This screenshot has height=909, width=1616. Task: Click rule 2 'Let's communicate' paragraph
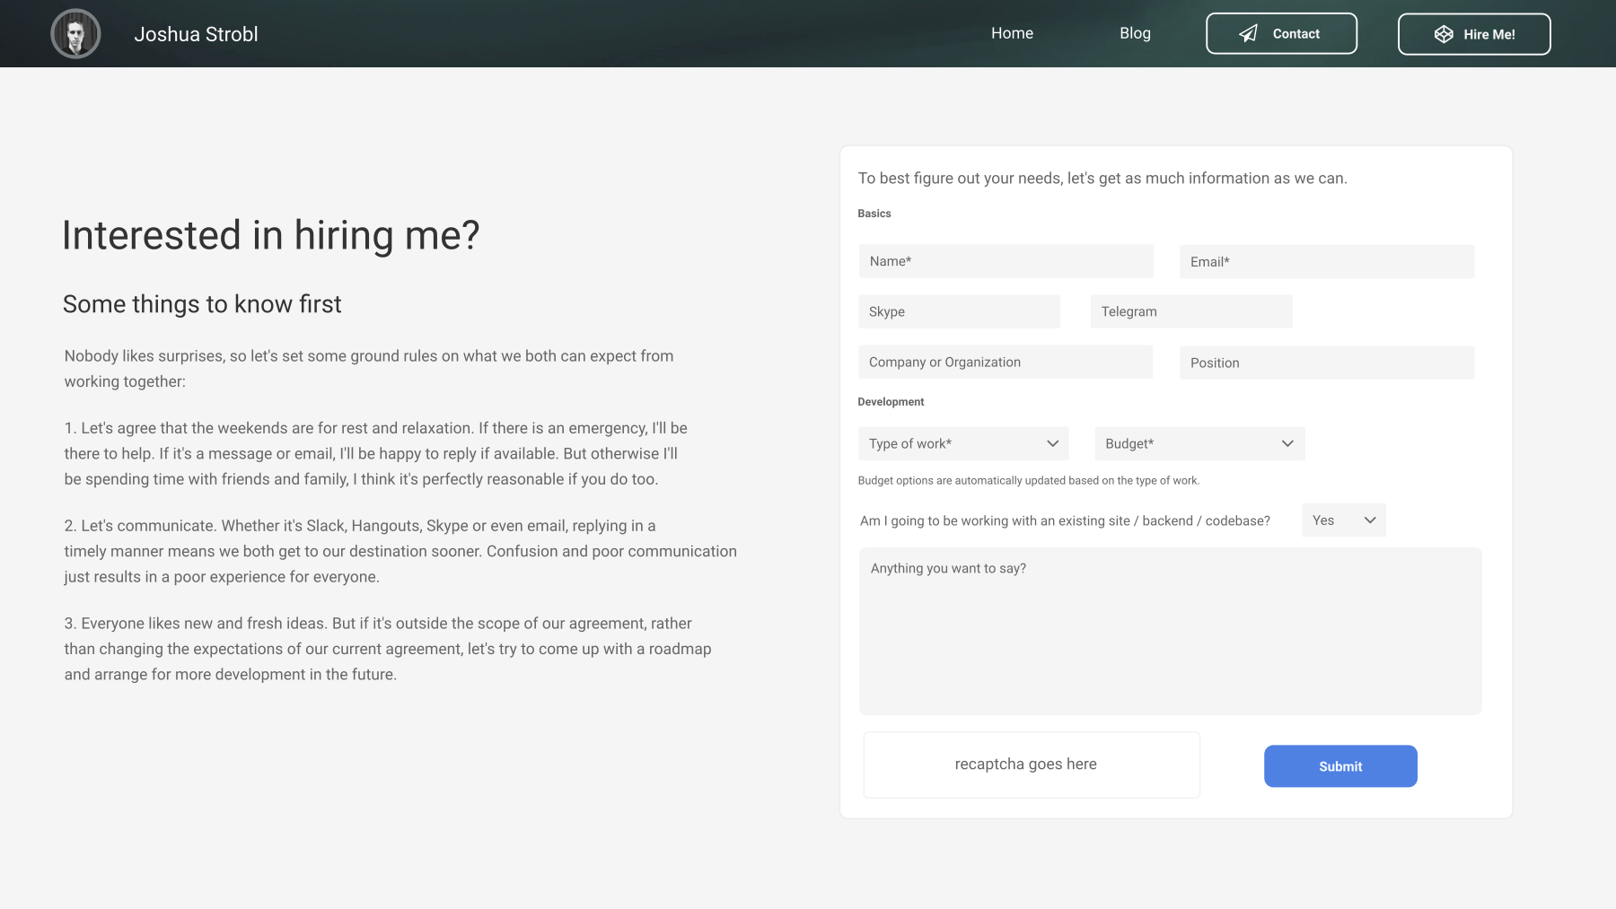(400, 551)
